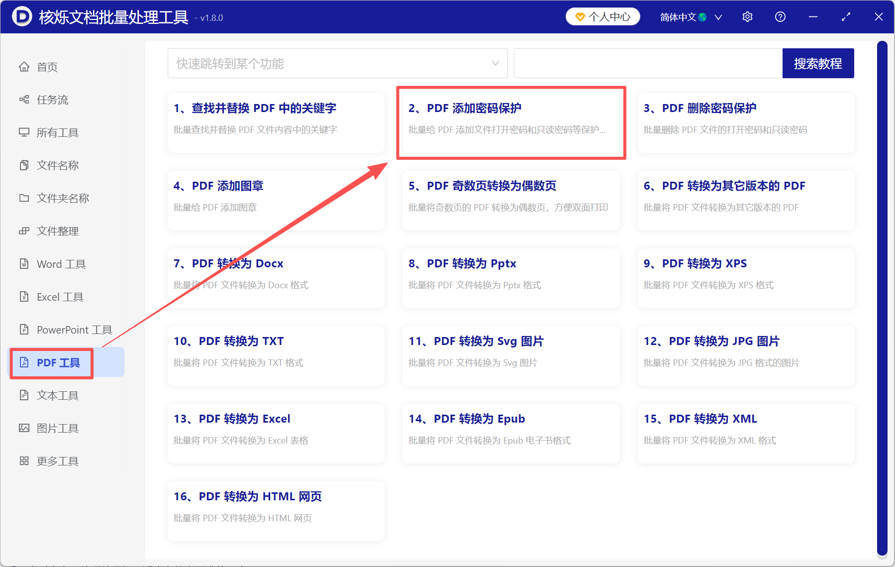Viewport: 895px width, 567px height.
Task: Open the help icon in the title bar
Action: coord(780,16)
